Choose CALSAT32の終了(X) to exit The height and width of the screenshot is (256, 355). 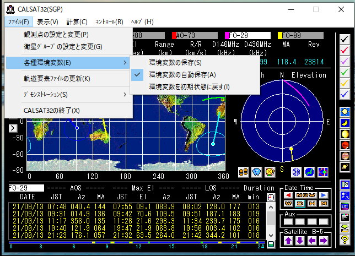(68, 111)
